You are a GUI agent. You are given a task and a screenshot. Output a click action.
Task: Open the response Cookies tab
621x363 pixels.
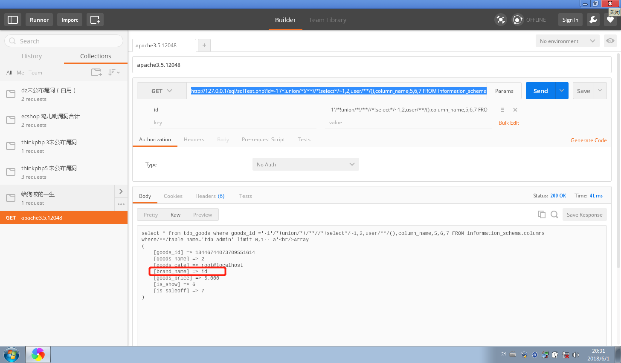173,196
